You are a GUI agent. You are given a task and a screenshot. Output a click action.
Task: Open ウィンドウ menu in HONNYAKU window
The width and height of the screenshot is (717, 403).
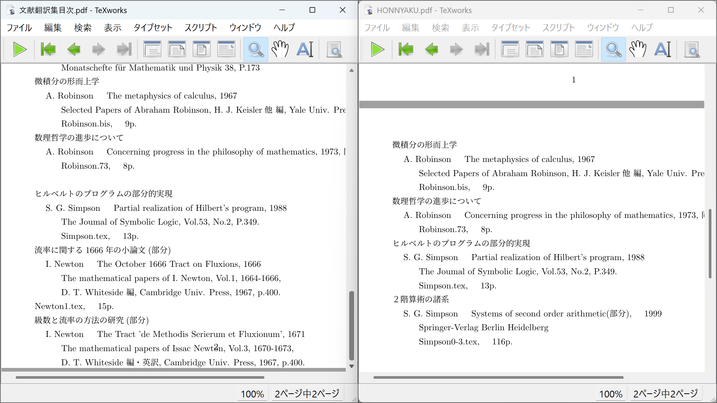(603, 28)
